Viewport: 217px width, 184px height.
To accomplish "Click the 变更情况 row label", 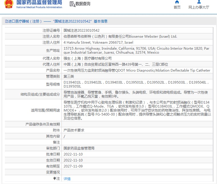I will click(x=53, y=172).
